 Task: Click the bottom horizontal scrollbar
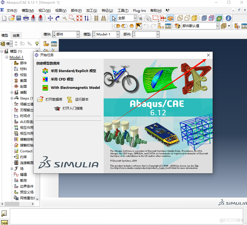(x=13, y=204)
